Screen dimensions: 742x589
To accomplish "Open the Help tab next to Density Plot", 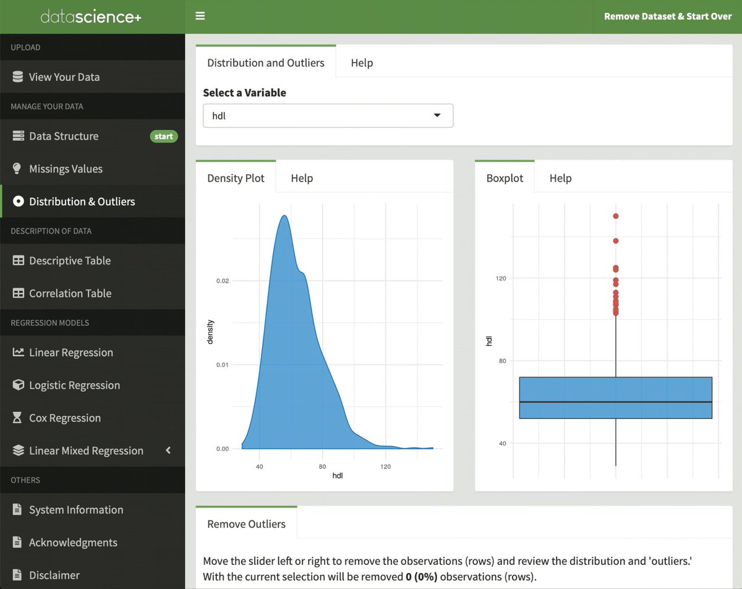I will (x=302, y=178).
